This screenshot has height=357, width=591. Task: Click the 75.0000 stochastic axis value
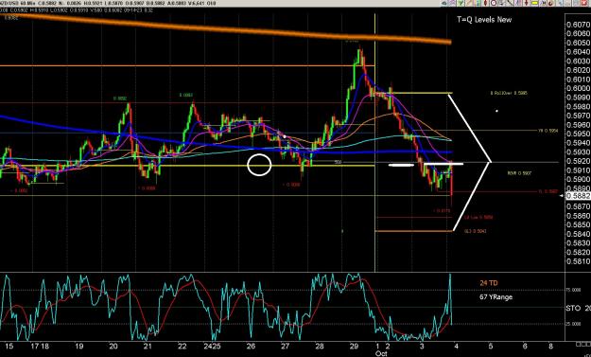tap(573, 290)
